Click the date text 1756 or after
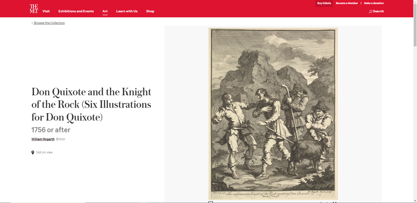The image size is (417, 203). coord(51,130)
